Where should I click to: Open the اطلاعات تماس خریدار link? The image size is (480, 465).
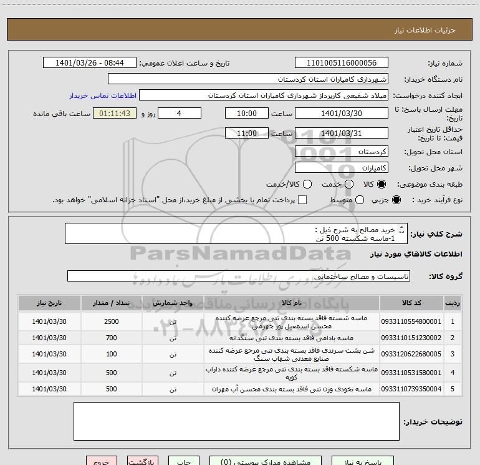pos(103,95)
